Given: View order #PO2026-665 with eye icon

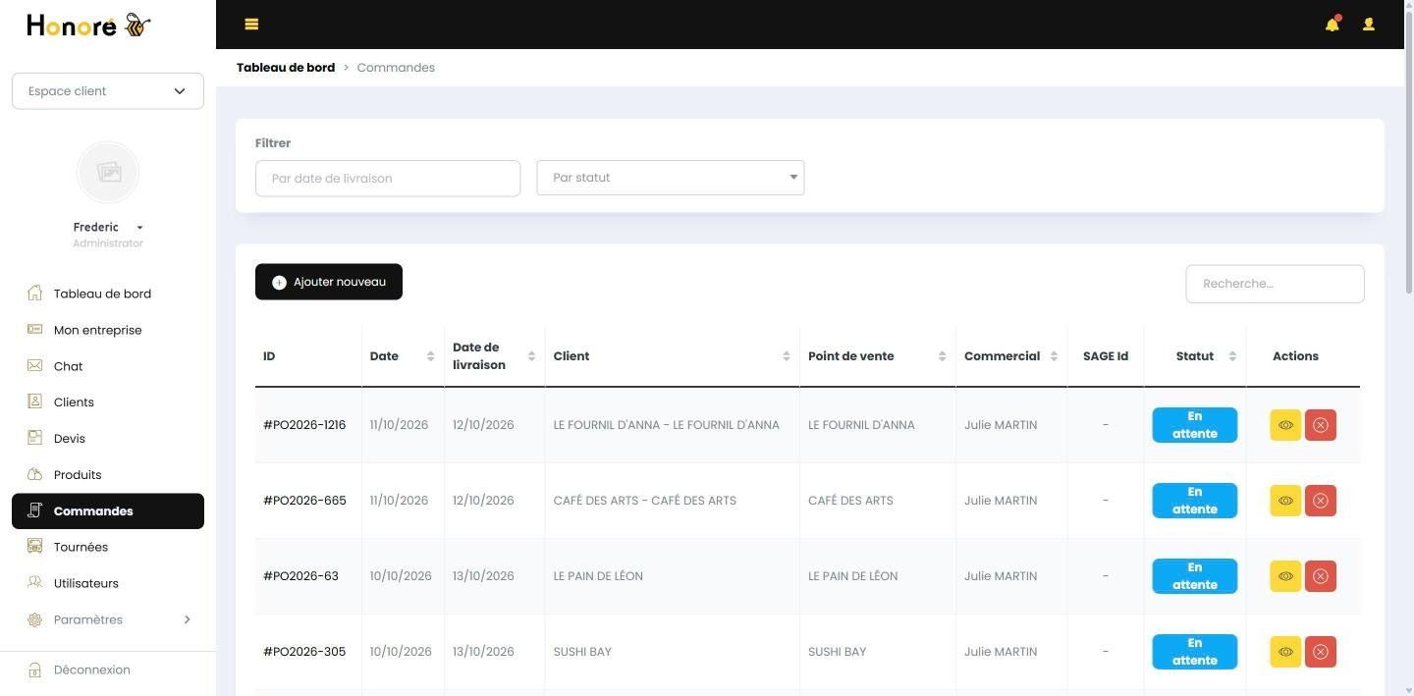Looking at the screenshot, I should 1285,501.
